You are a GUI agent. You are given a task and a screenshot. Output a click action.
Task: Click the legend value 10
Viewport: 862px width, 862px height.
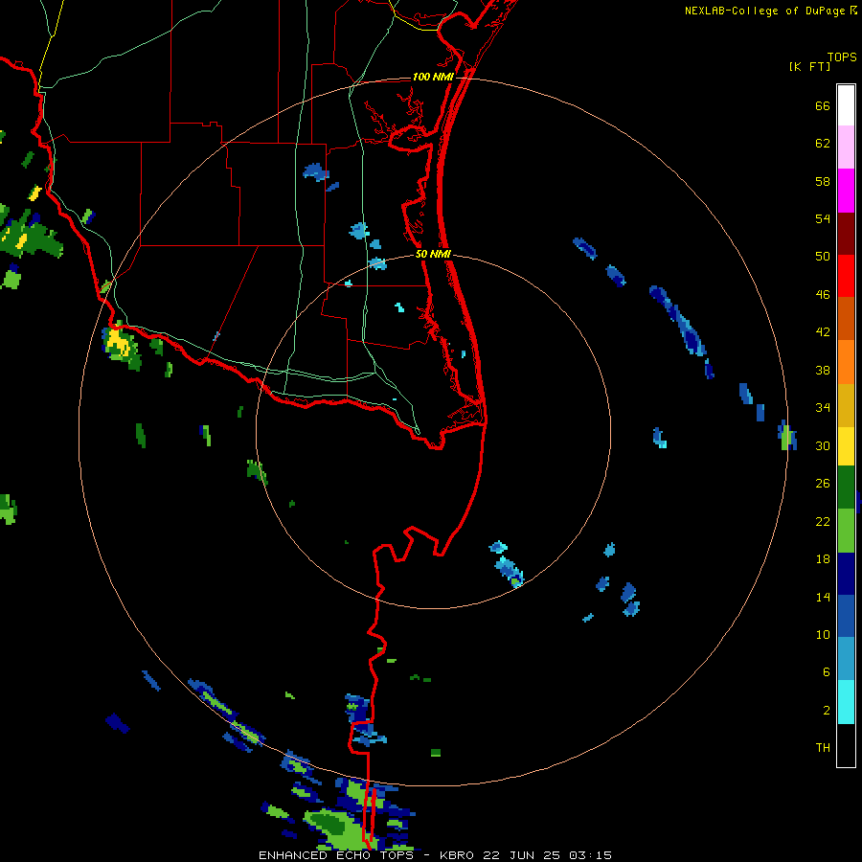pyautogui.click(x=823, y=634)
